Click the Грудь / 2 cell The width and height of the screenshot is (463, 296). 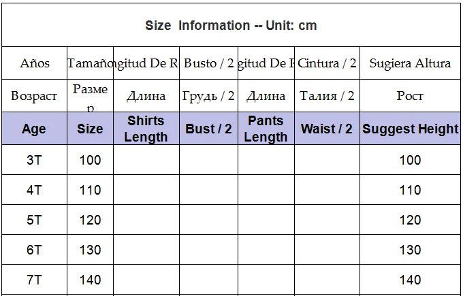(208, 96)
